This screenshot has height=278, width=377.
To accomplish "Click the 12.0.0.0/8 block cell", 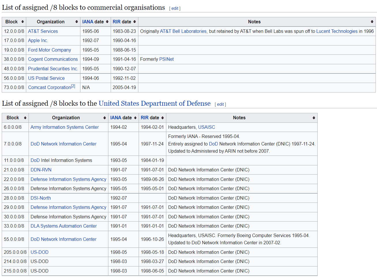I will click(x=14, y=31).
